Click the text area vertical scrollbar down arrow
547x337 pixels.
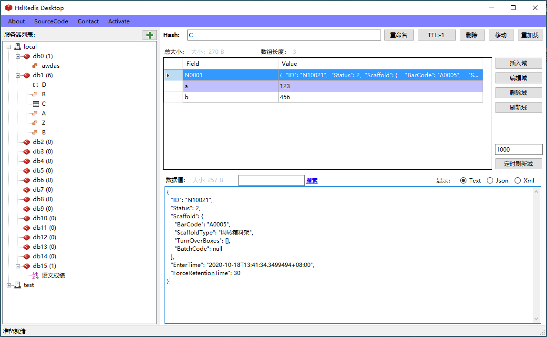point(537,319)
